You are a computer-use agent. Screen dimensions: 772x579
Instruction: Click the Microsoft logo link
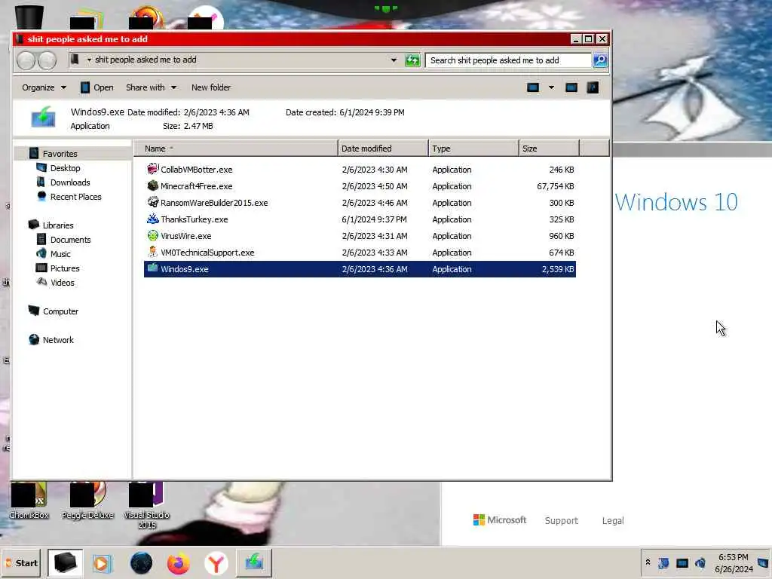(500, 520)
